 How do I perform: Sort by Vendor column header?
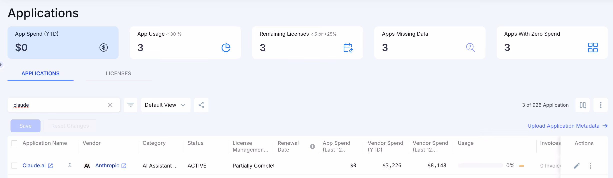92,143
